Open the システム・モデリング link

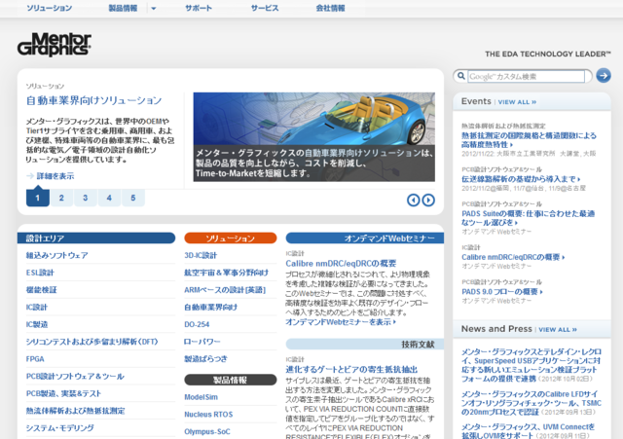59,428
